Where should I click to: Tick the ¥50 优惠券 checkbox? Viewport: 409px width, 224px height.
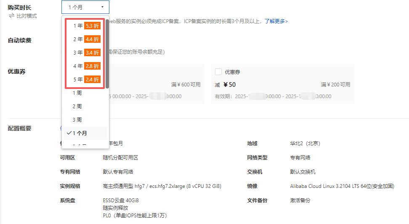click(218, 72)
